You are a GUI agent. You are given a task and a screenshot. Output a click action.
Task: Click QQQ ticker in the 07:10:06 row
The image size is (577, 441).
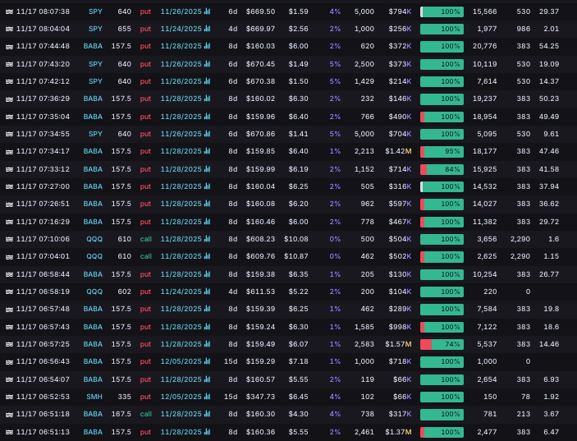click(94, 239)
